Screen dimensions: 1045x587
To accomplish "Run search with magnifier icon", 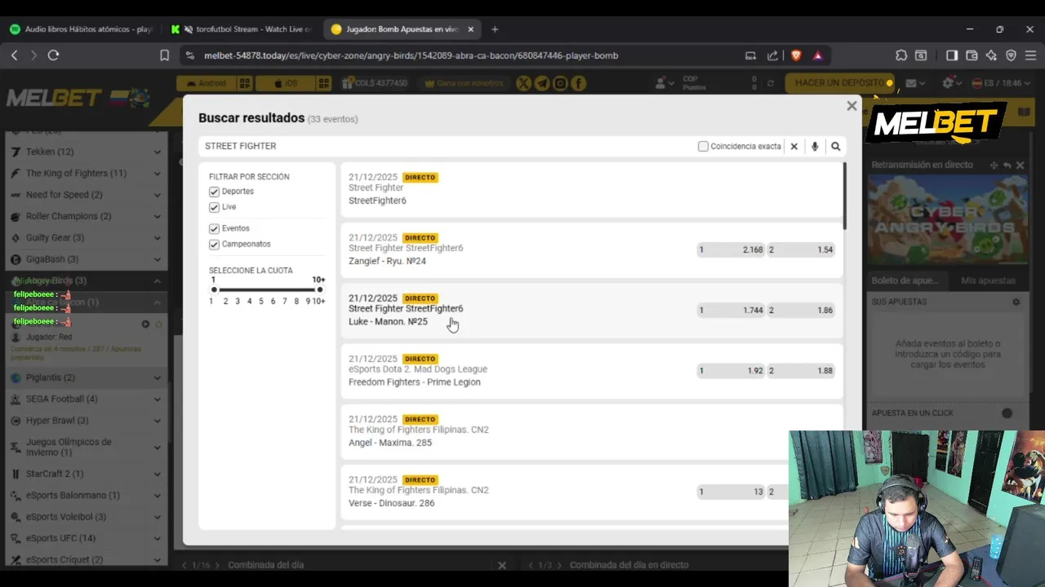I will pos(835,147).
